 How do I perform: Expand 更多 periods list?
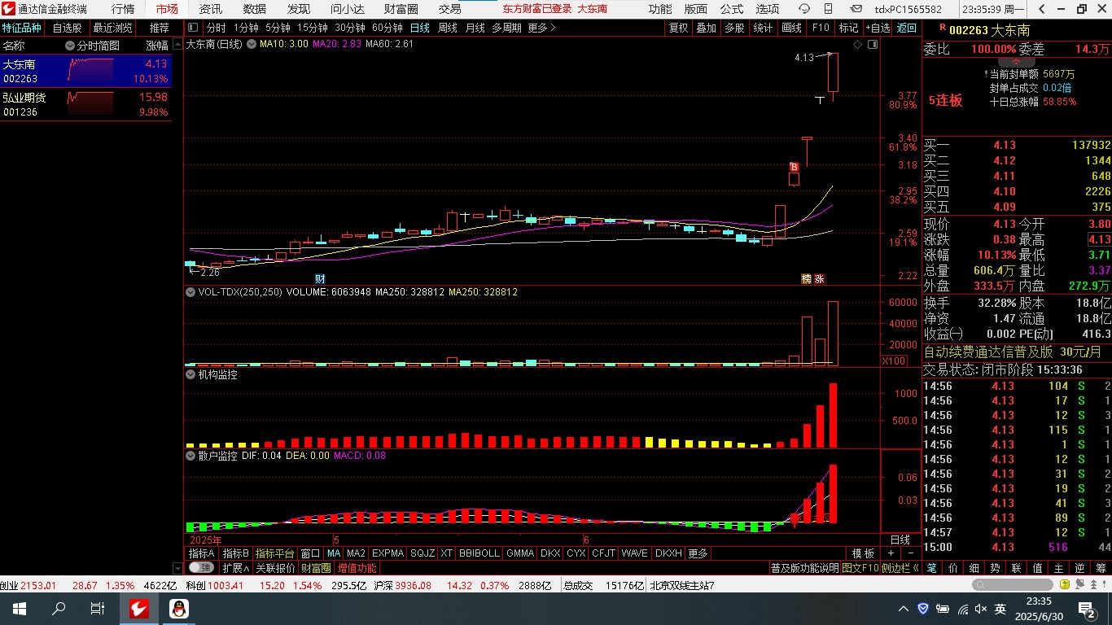coord(541,28)
